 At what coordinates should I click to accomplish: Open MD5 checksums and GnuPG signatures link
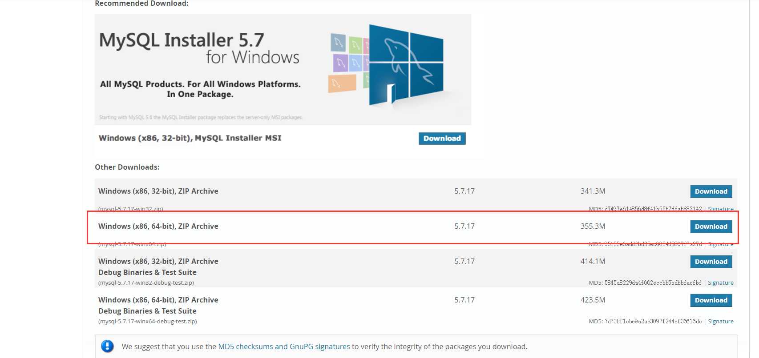[284, 346]
